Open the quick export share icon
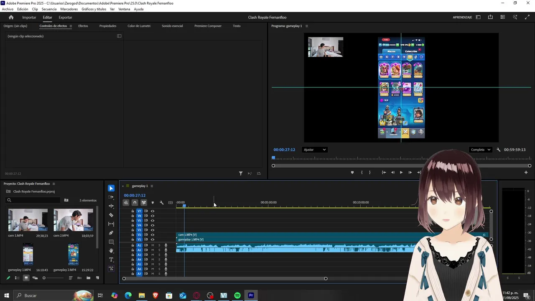Viewport: 535px width, 301px height. 490,17
